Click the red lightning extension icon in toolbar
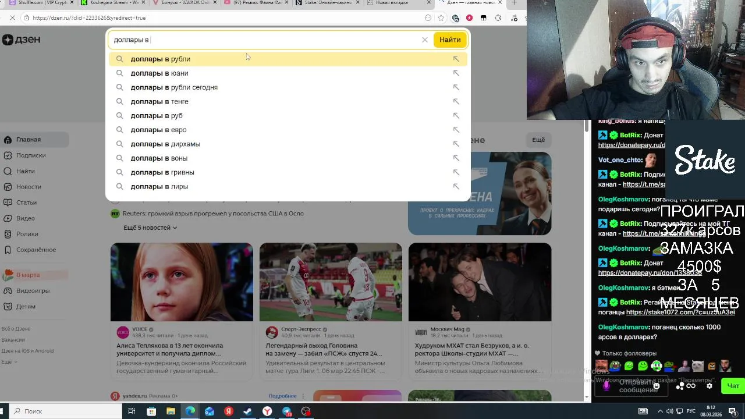 [x=469, y=18]
